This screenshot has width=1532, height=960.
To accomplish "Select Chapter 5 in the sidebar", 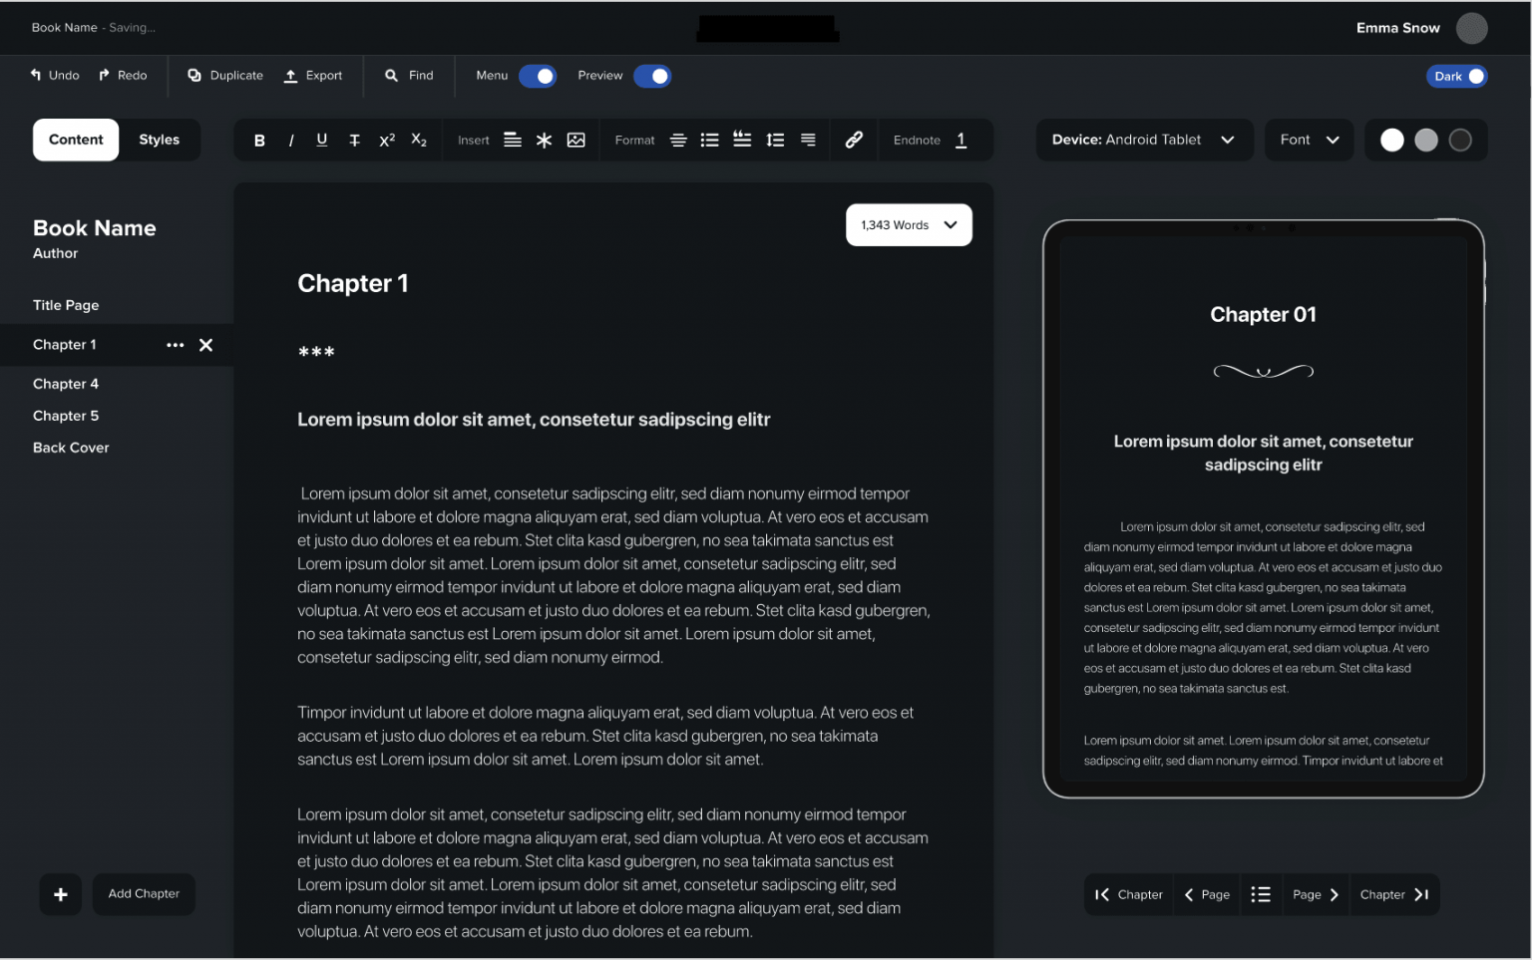I will coord(66,416).
